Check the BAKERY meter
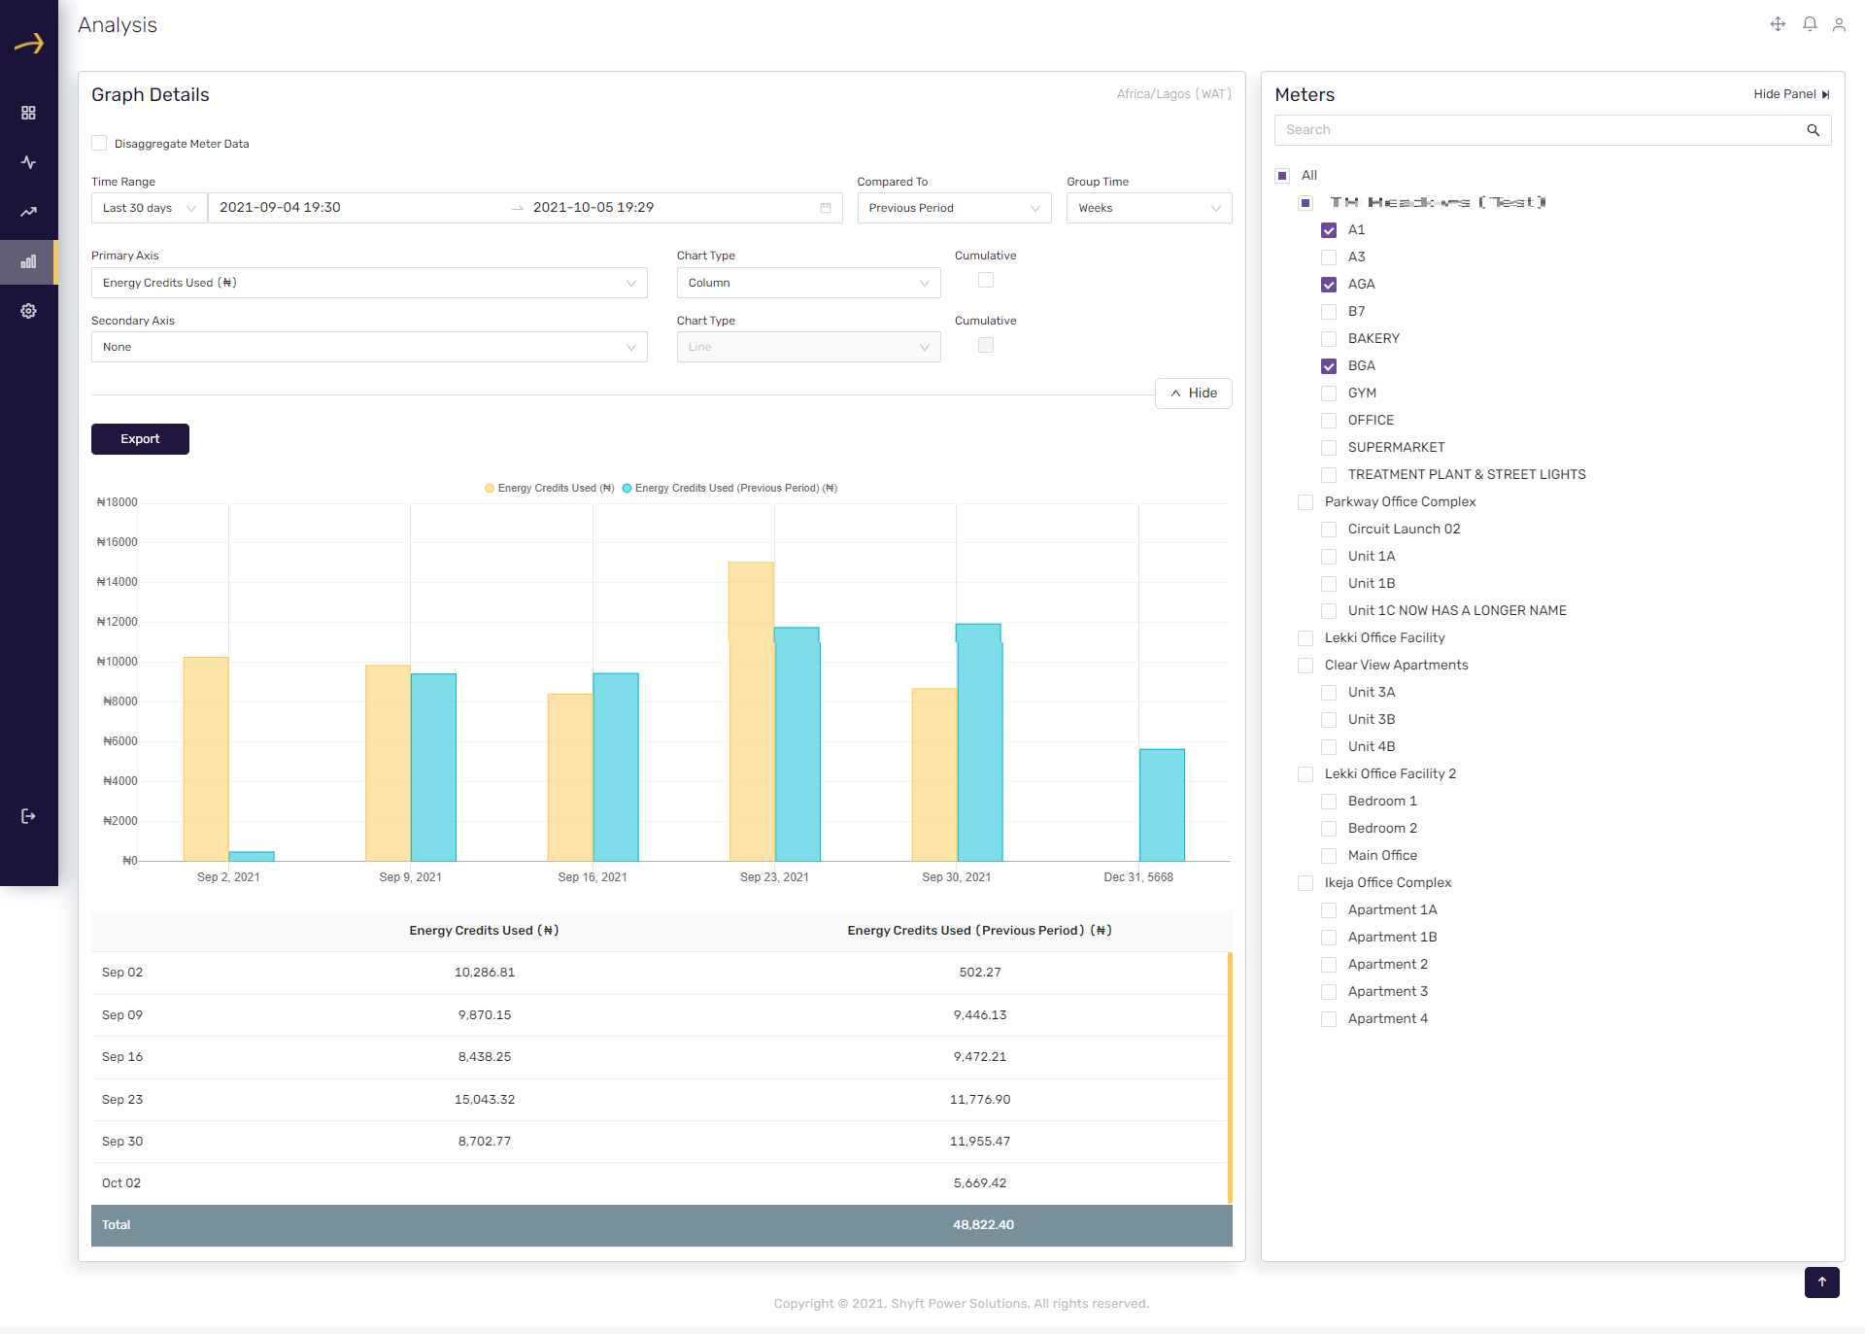The image size is (1865, 1334). tap(1329, 339)
